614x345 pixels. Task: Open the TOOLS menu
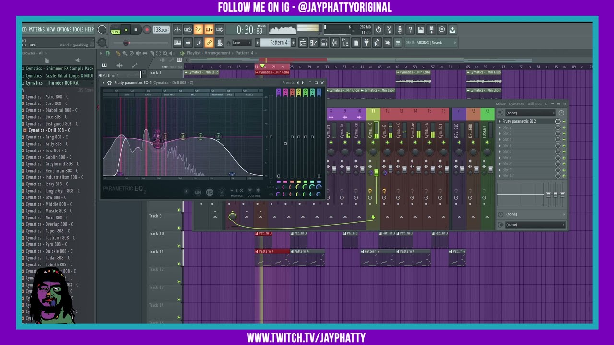click(x=78, y=30)
